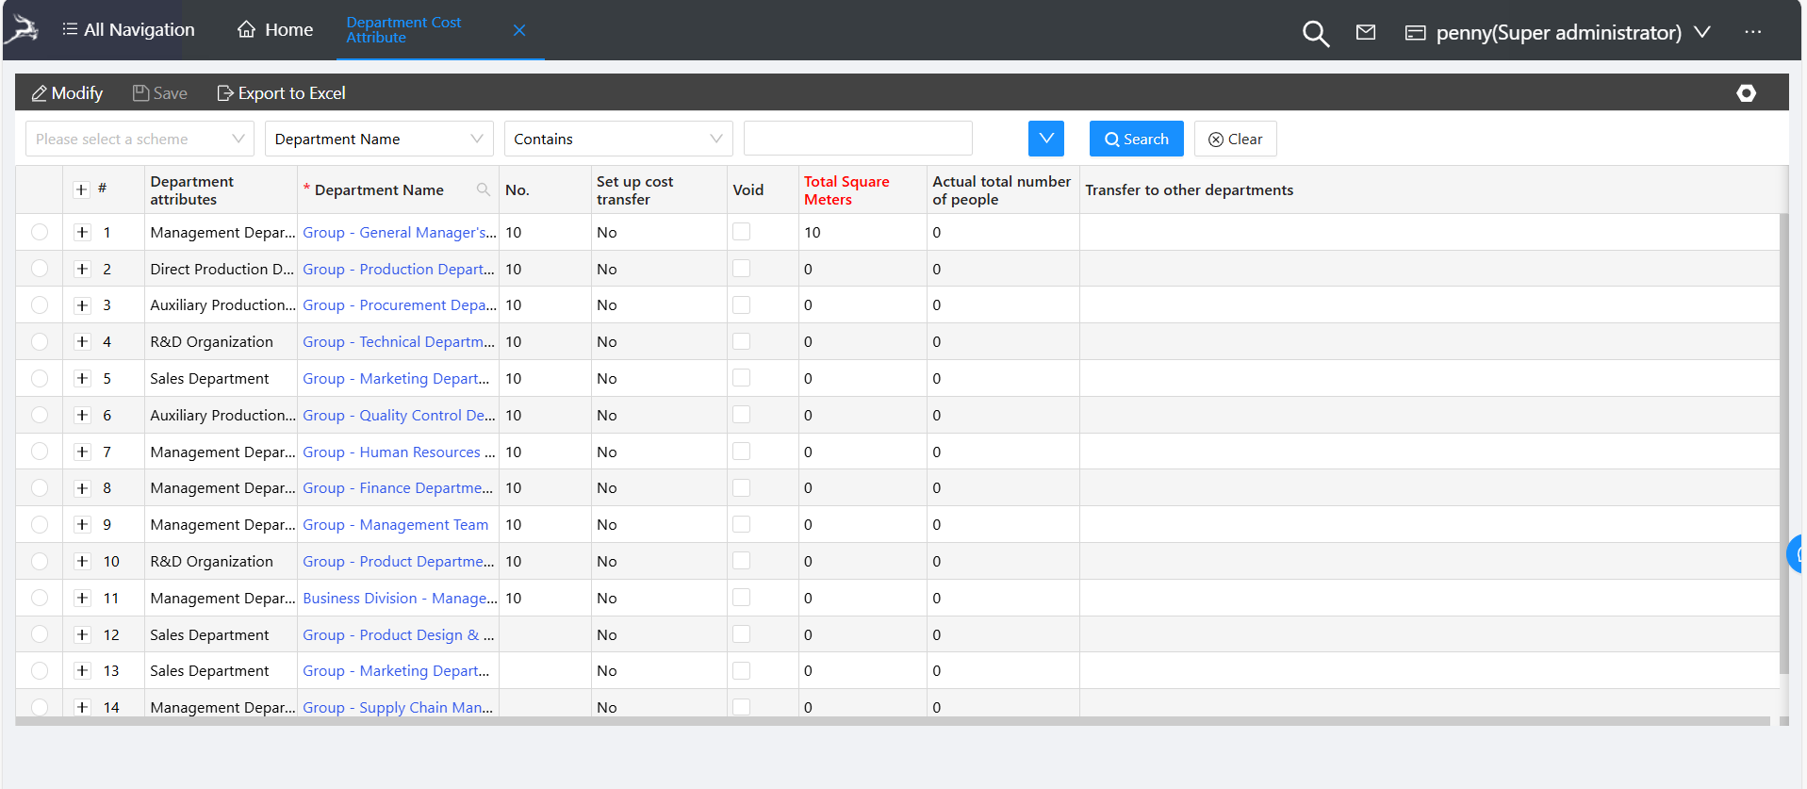Select the radio button for row 3
Image resolution: width=1807 pixels, height=789 pixels.
[40, 305]
